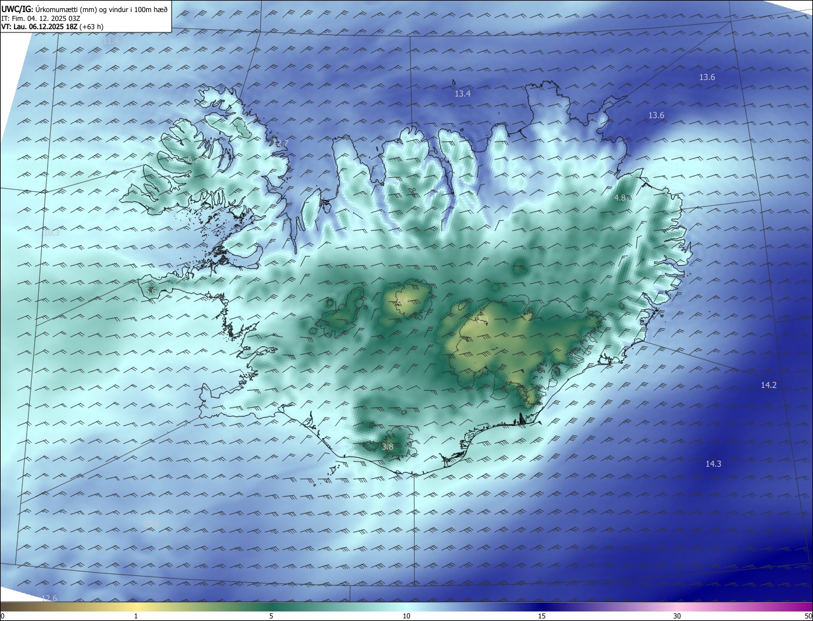Click the 3.8 value on the southern glacier
Image resolution: width=813 pixels, height=621 pixels.
pos(387,446)
